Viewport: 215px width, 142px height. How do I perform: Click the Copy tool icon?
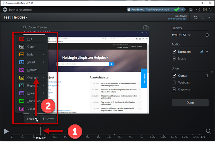[x=21, y=47]
